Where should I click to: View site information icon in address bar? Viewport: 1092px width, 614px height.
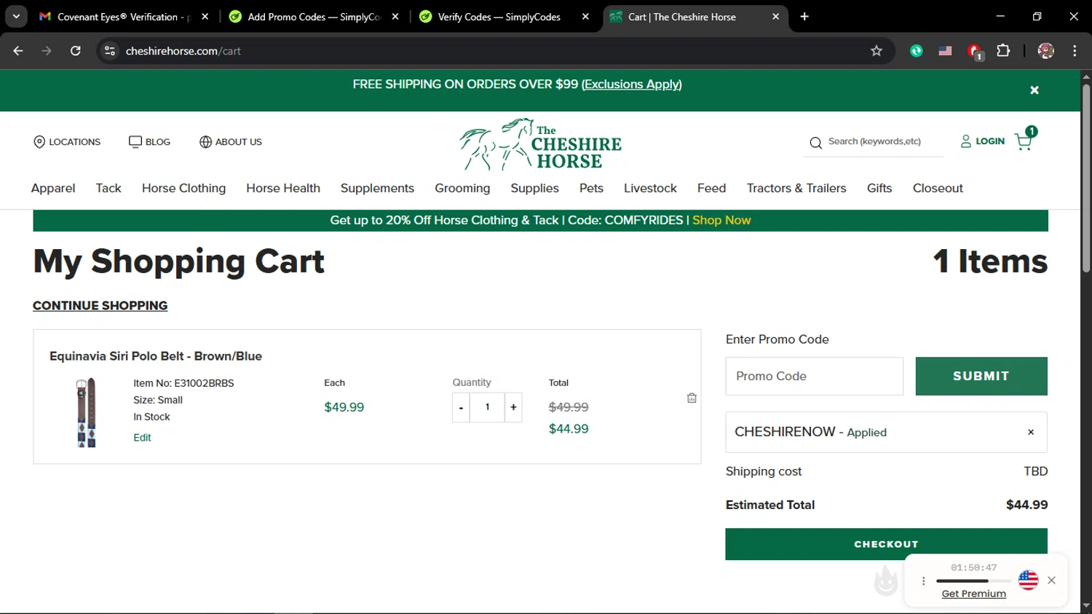pos(110,50)
